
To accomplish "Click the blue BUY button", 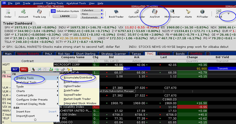I will [x=15, y=69].
